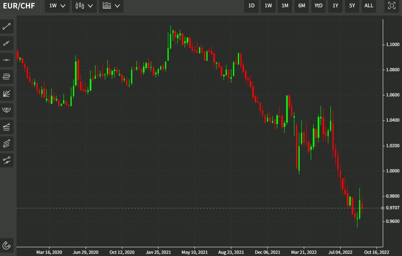
Task: Set chart range to ALL
Action: pyautogui.click(x=369, y=5)
